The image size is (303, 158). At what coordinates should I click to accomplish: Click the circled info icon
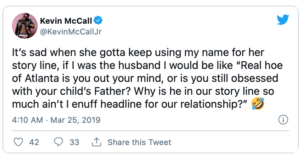pos(283,120)
